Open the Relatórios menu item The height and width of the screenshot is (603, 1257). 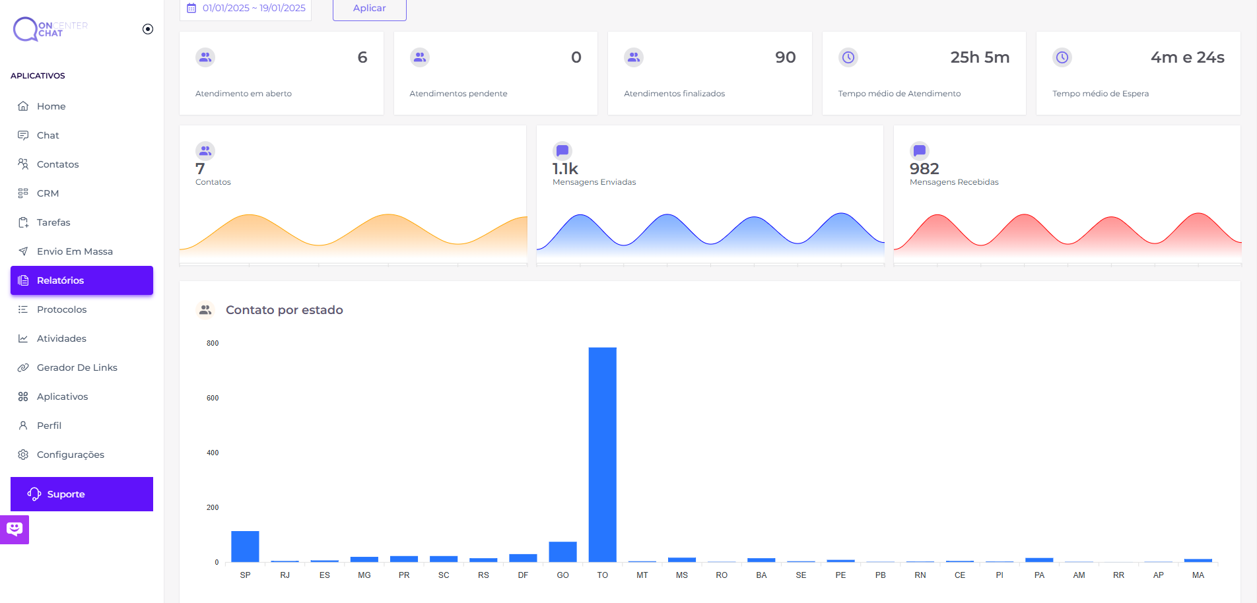pos(82,280)
